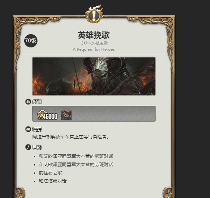Click the 目的 section heading
This screenshot has height=198, width=210.
point(37,147)
